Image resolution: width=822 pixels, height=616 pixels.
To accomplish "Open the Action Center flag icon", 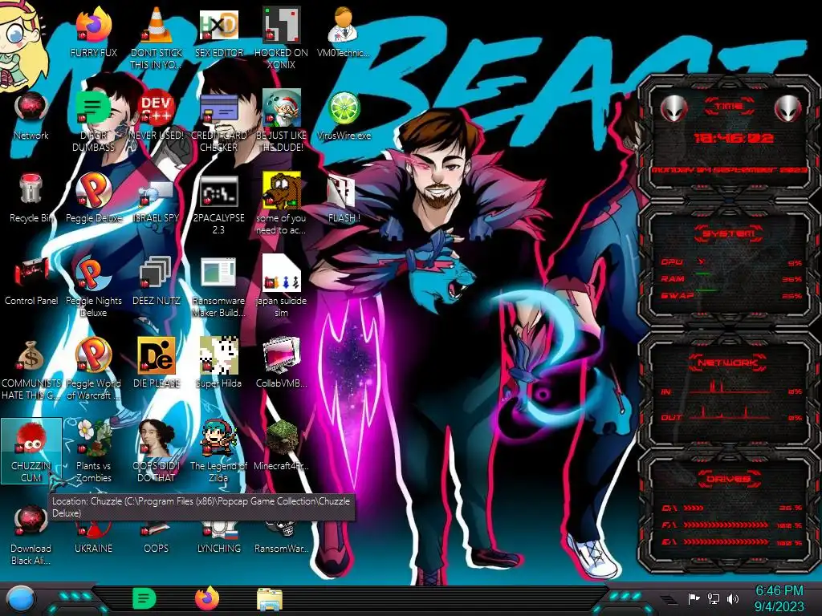I will click(x=694, y=598).
